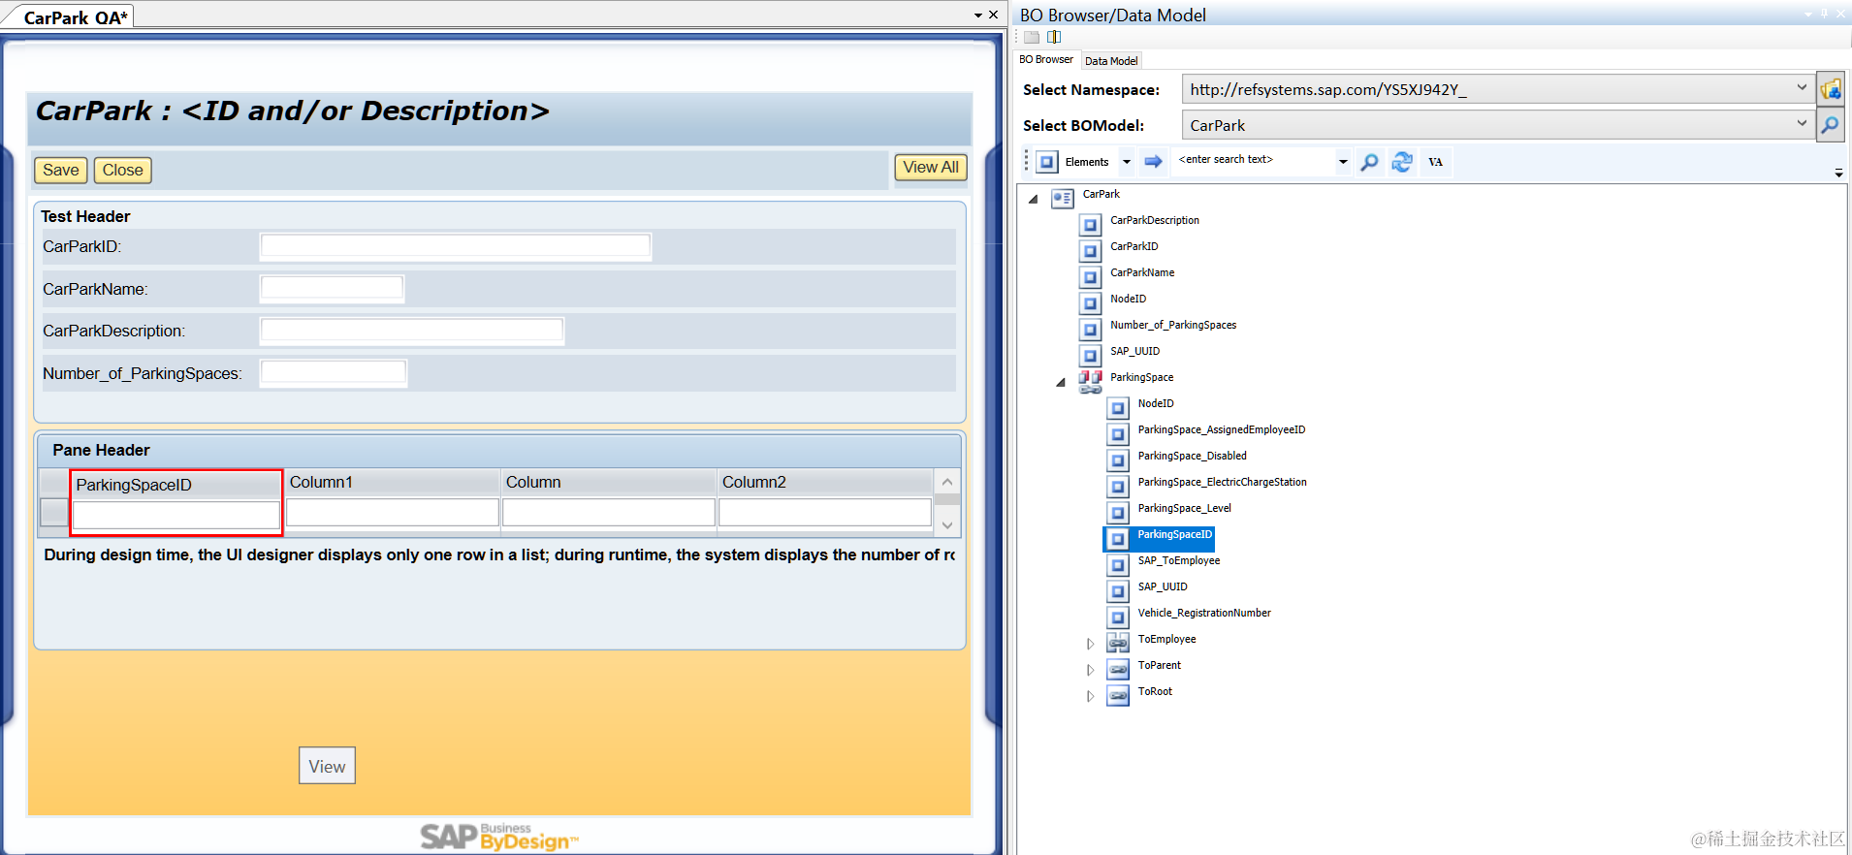Click the Vehicle_RegistrationNumber element icon

(x=1118, y=617)
